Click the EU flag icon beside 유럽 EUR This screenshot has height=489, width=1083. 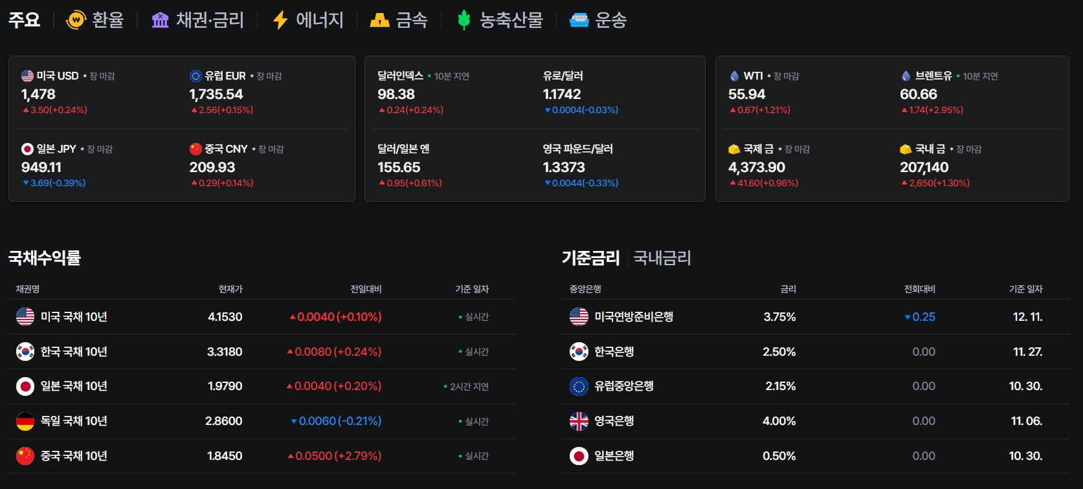click(195, 76)
